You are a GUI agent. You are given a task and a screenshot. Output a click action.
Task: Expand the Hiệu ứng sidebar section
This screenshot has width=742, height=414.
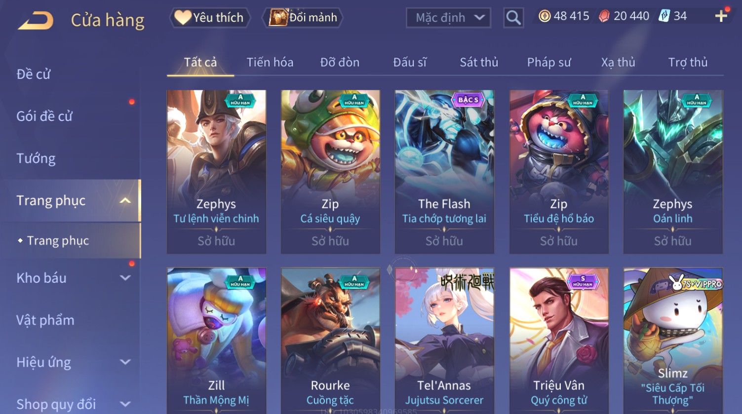[x=125, y=362]
